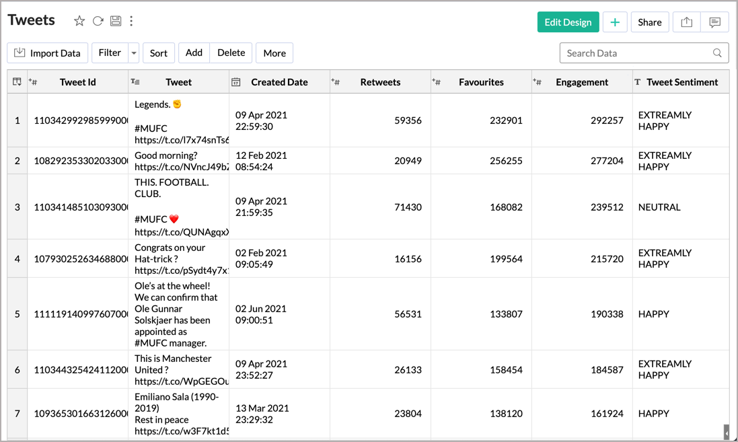Refresh the Tweets table data

tap(98, 21)
